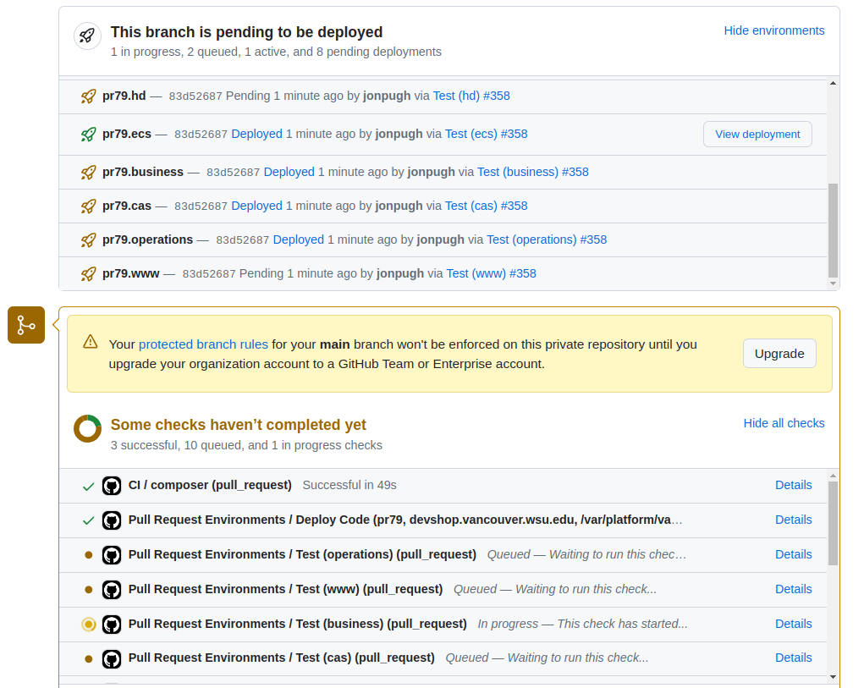The image size is (864, 688).
Task: Click the warning triangle in the protected branch banner
Action: tap(90, 343)
